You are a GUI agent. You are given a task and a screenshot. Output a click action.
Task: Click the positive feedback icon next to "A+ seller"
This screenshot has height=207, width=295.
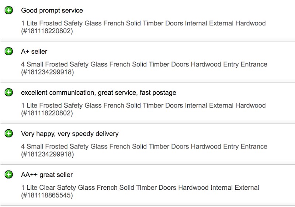pos(9,52)
